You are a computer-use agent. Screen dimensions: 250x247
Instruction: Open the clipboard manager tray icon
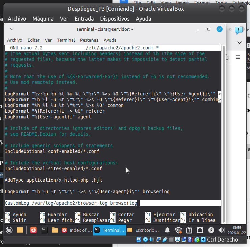[x=189, y=230]
